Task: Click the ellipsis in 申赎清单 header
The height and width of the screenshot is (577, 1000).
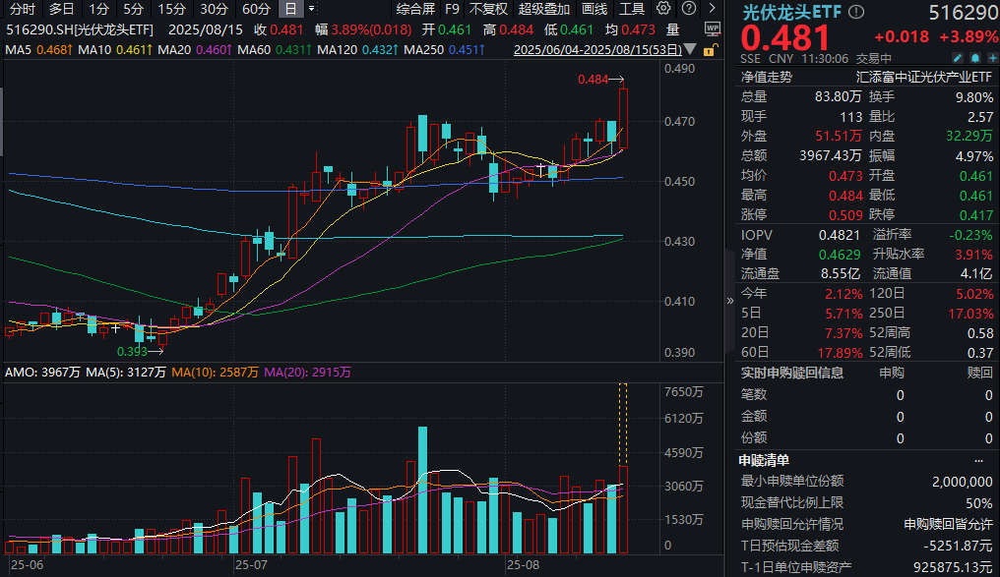Action: point(977,460)
